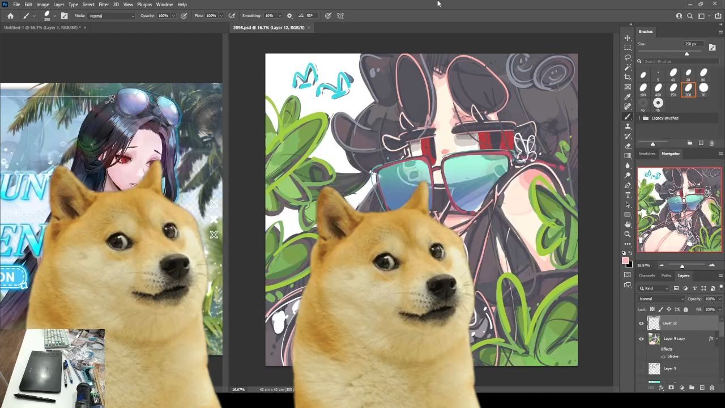Open Opacity dropdown in options bar
The height and width of the screenshot is (408, 725).
click(x=173, y=15)
